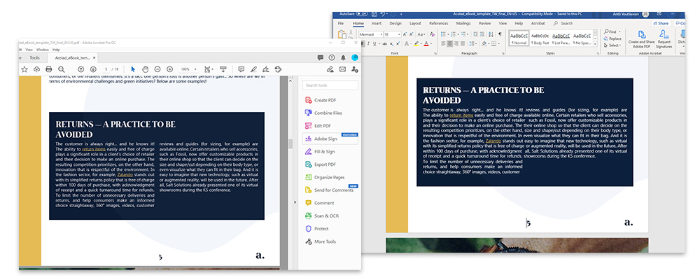Toggle italic formatting in Word
This screenshot has width=700, height=280.
click(368, 43)
